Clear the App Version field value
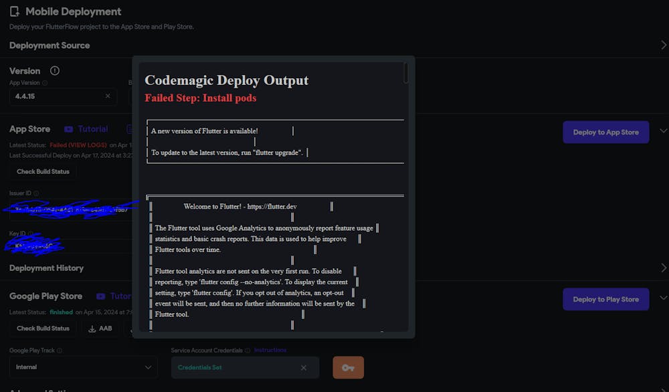 pos(108,96)
